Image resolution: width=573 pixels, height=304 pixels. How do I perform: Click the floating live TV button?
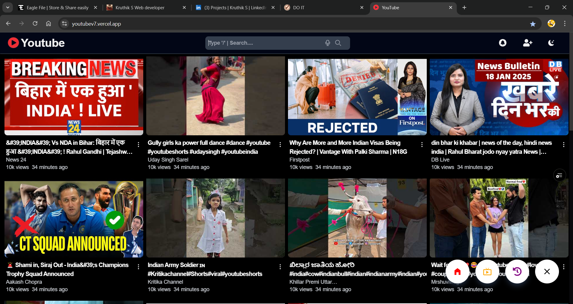pyautogui.click(x=487, y=272)
